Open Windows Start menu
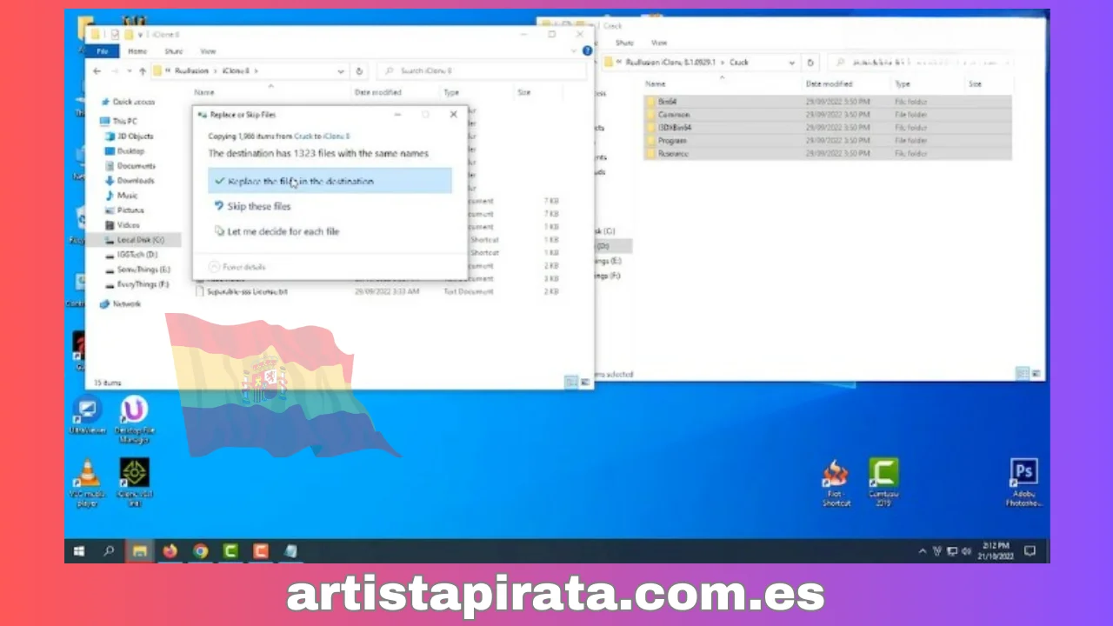The image size is (1113, 626). [79, 551]
